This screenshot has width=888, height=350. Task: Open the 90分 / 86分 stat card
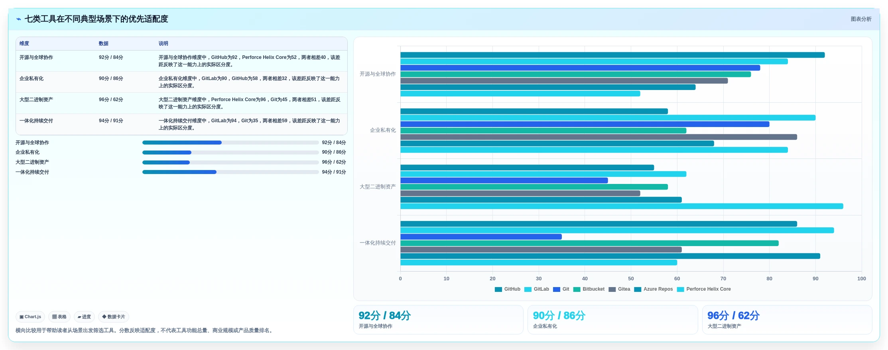click(x=612, y=320)
